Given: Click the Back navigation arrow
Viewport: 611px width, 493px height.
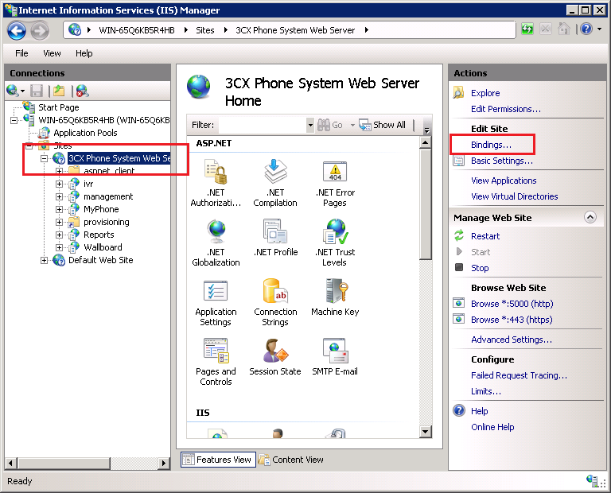Looking at the screenshot, I should 17,31.
